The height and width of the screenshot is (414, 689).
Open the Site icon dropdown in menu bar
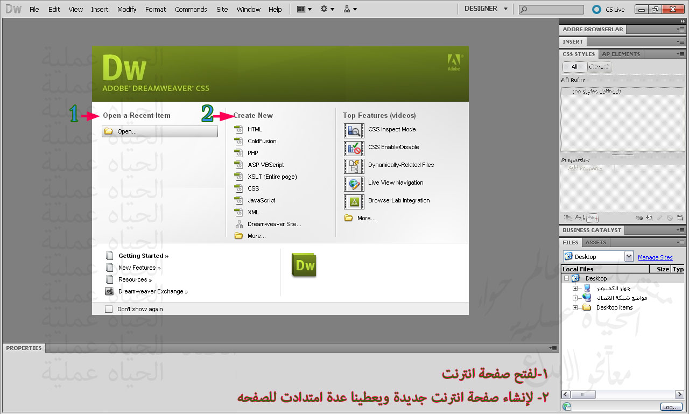click(350, 9)
